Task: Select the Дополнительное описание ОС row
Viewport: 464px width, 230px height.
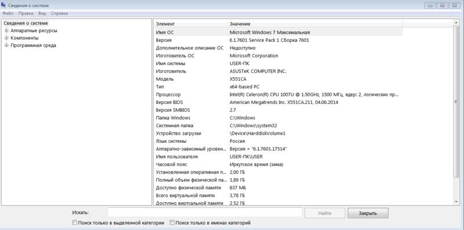Action: coord(278,48)
